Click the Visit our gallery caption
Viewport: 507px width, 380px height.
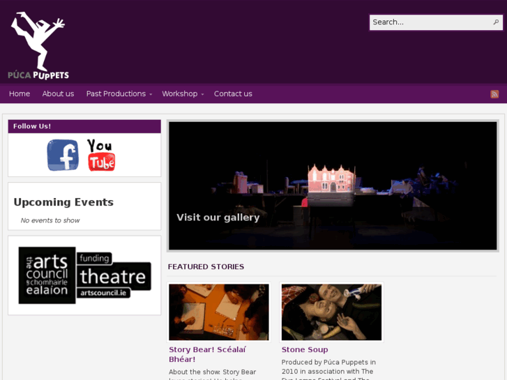(x=218, y=218)
